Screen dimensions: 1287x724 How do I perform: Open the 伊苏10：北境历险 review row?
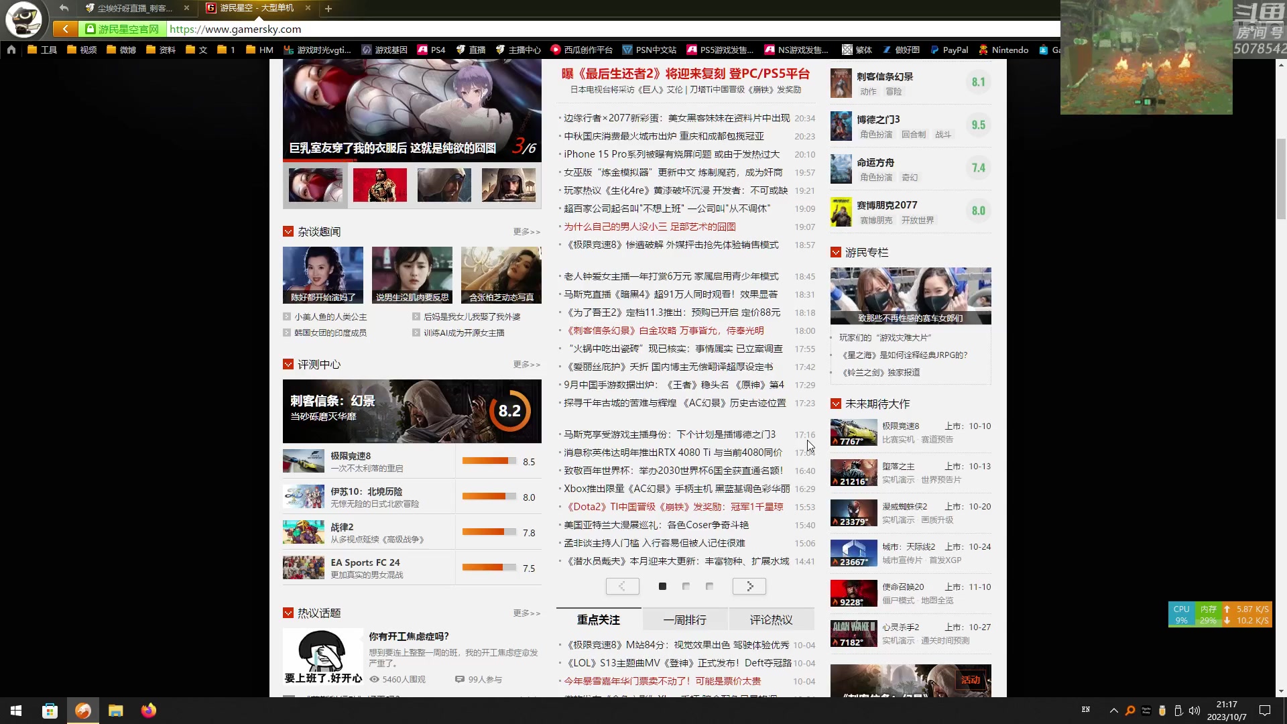click(412, 497)
